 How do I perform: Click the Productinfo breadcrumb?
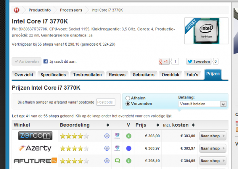[40, 10]
